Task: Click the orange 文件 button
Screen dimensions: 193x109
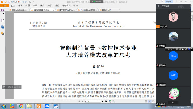Action: [x=5, y=5]
